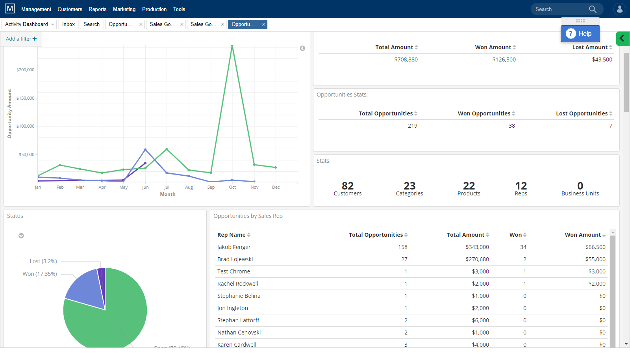Image resolution: width=630 pixels, height=353 pixels.
Task: Click the gray arrow icon on line chart
Action: 302,48
